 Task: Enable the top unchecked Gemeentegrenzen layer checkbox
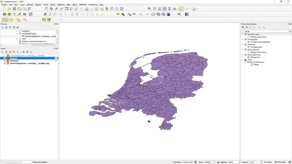(5, 56)
